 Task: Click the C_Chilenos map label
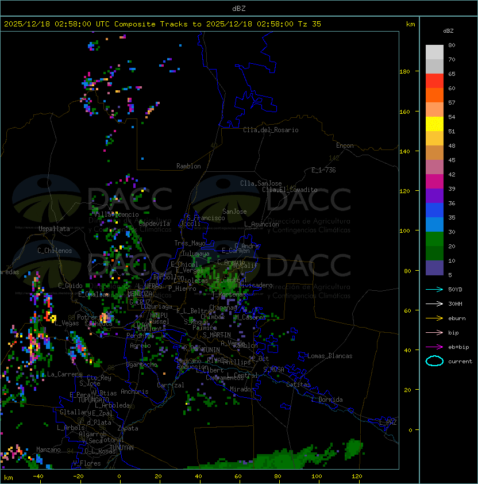tap(55, 251)
